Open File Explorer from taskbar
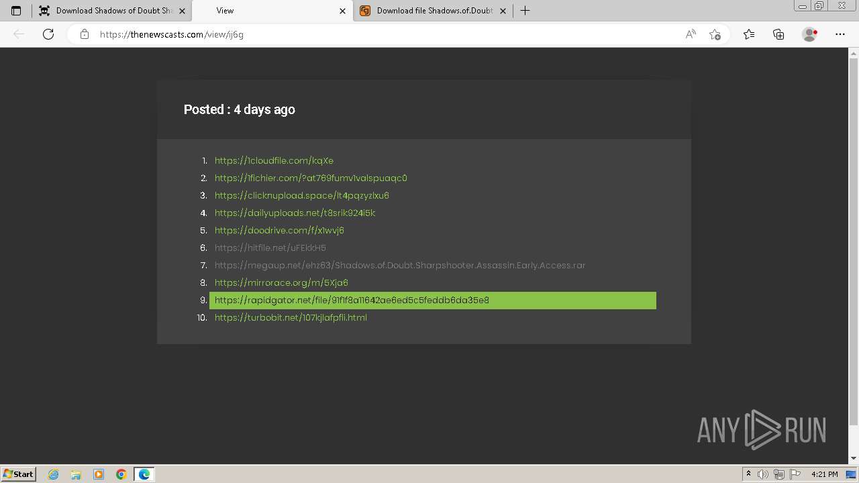 76,474
